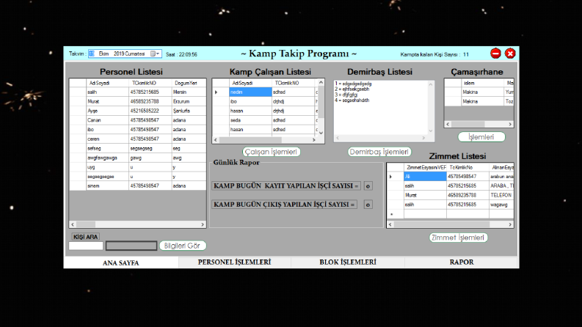Click Zimmet list horizontal scroll right arrow
Image resolution: width=582 pixels, height=327 pixels.
(510, 224)
